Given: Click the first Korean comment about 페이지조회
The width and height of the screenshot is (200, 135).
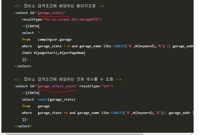Looking at the screenshot, I should [x=59, y=6].
